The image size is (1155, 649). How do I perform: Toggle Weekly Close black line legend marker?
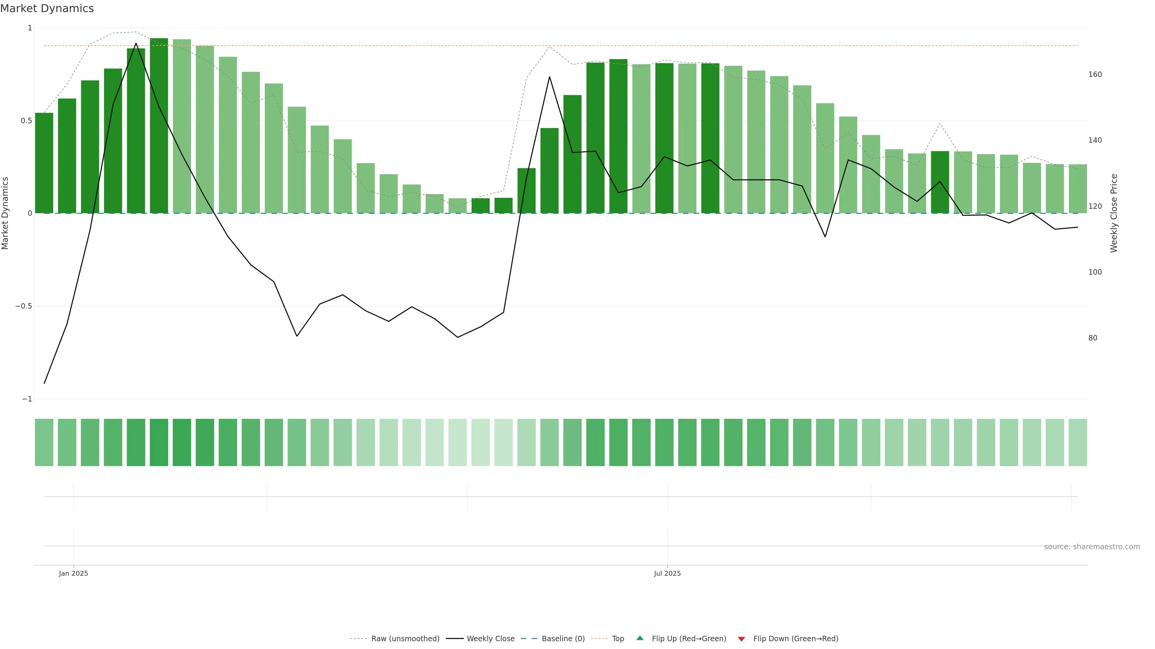pos(455,639)
